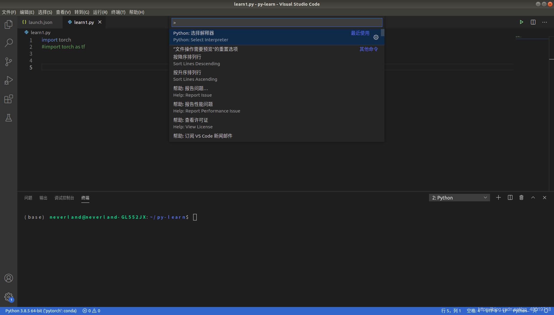Open the 终端(T) menu
This screenshot has width=554, height=315.
click(118, 12)
